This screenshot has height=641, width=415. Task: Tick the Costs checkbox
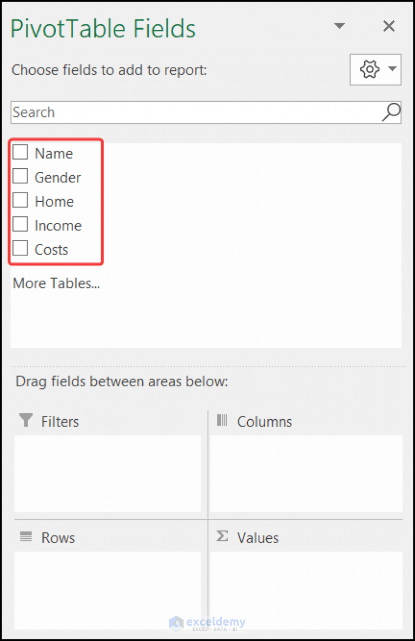[20, 248]
